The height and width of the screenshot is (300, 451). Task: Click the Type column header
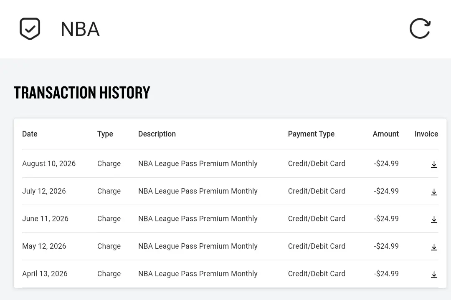[x=105, y=134]
